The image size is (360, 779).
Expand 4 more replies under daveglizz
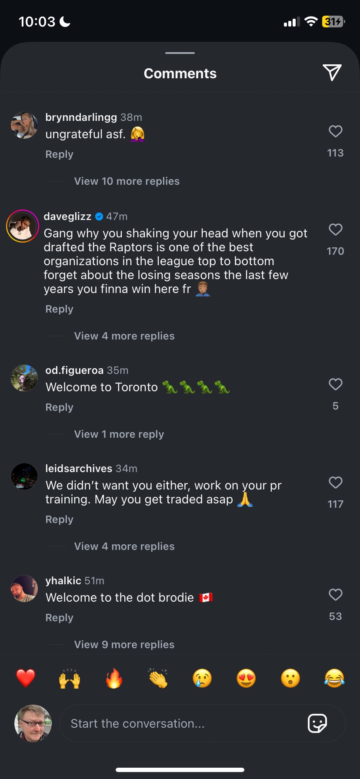(124, 336)
